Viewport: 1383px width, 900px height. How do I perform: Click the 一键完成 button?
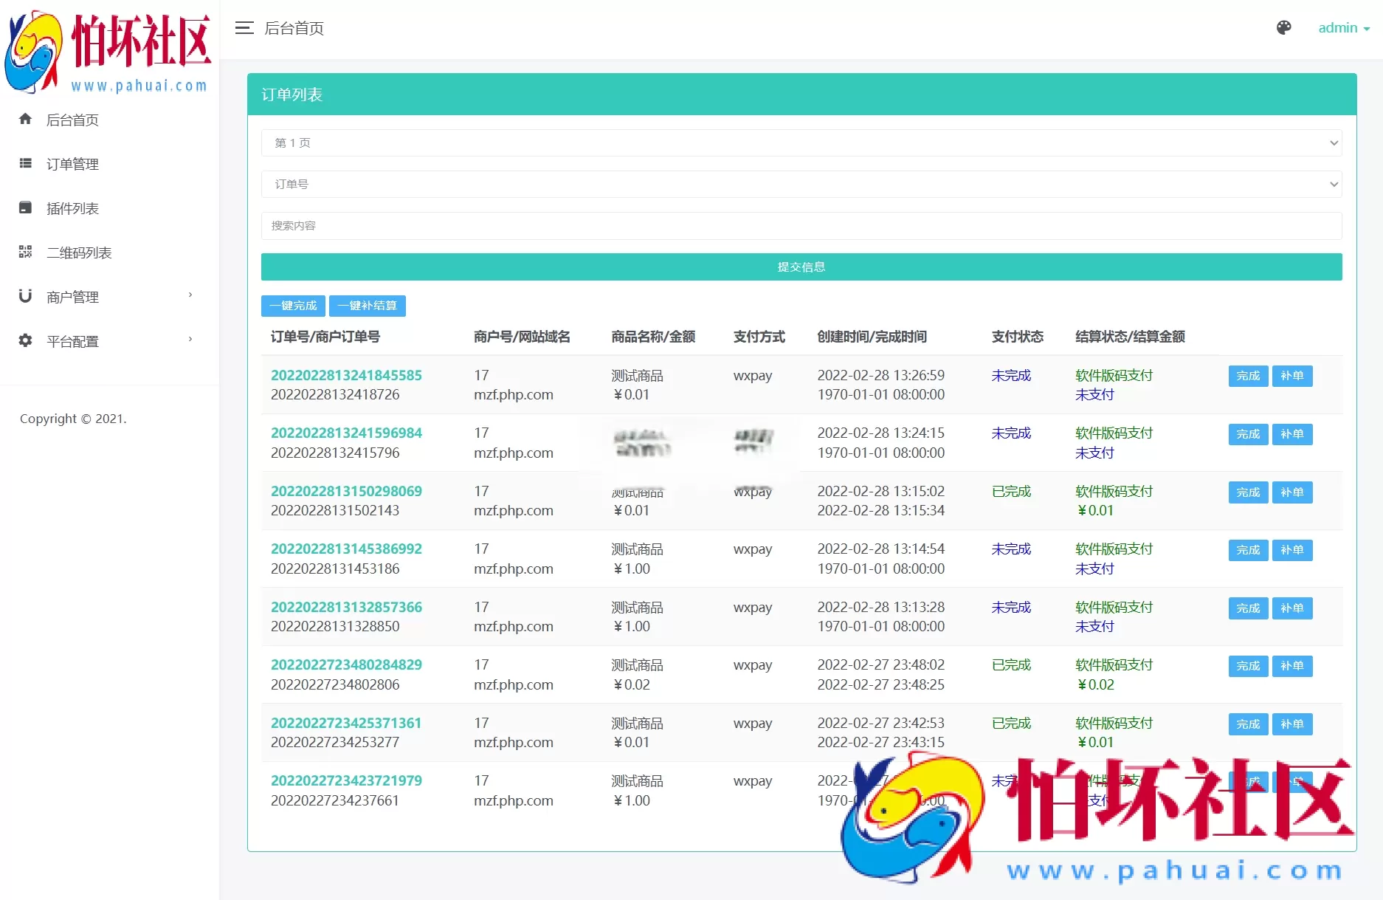coord(293,306)
